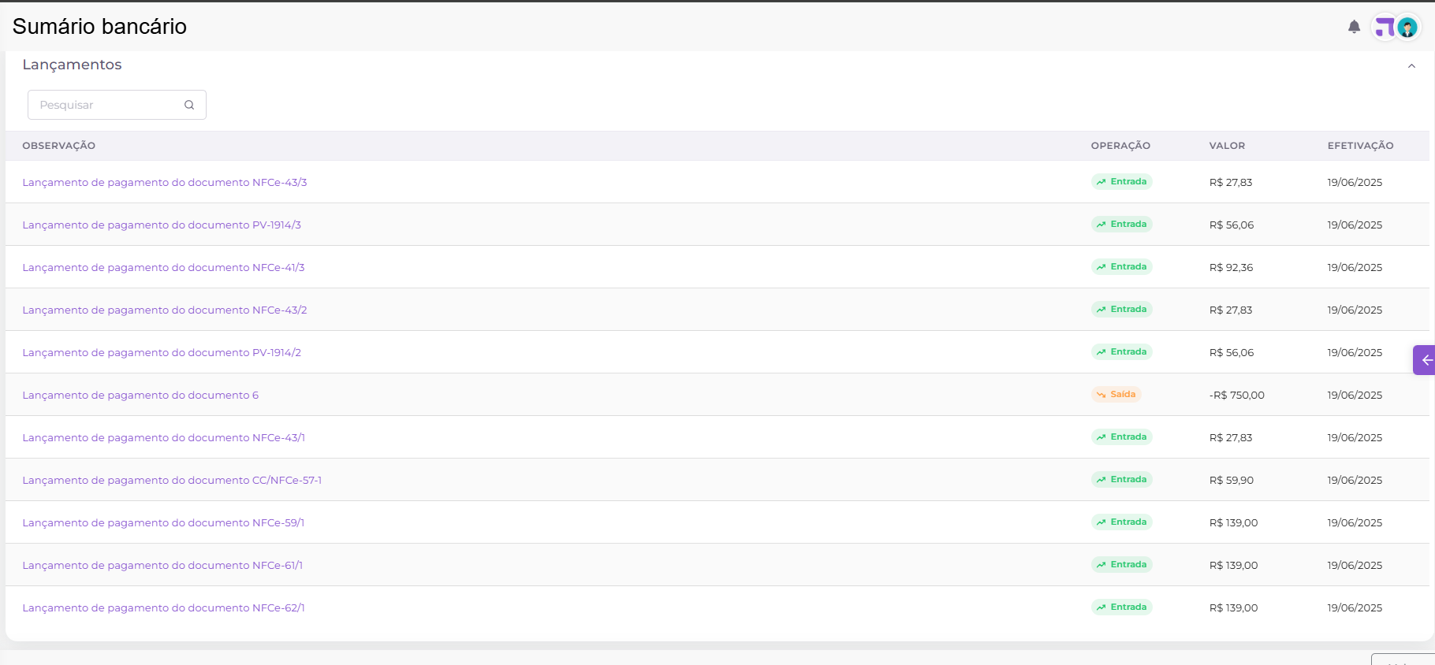Open payment link for documento NFCe-41/3
This screenshot has height=665, width=1435.
pos(163,268)
